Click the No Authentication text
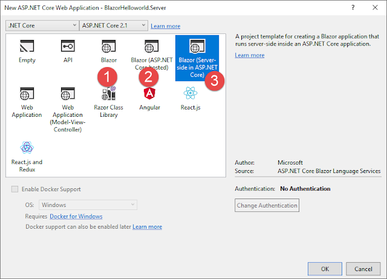 [305, 189]
